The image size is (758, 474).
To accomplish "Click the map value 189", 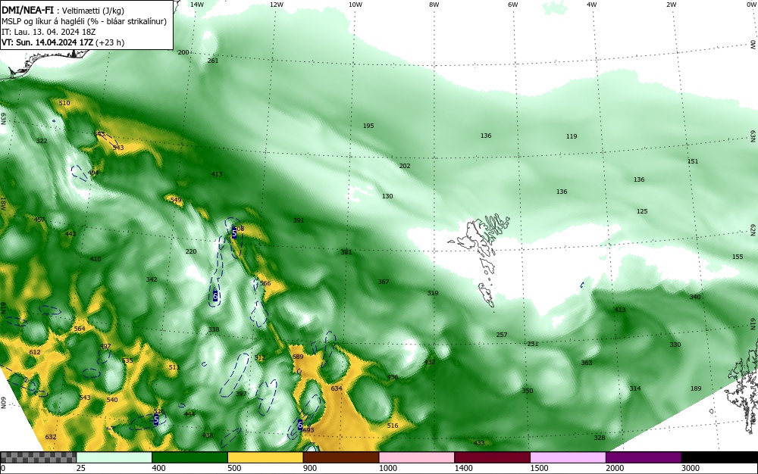I will pyautogui.click(x=696, y=388).
